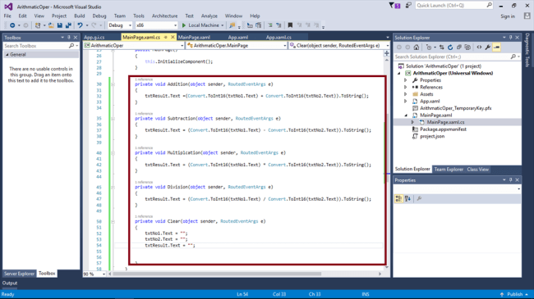Click the Sign in link
The height and width of the screenshot is (299, 534).
[x=508, y=16]
